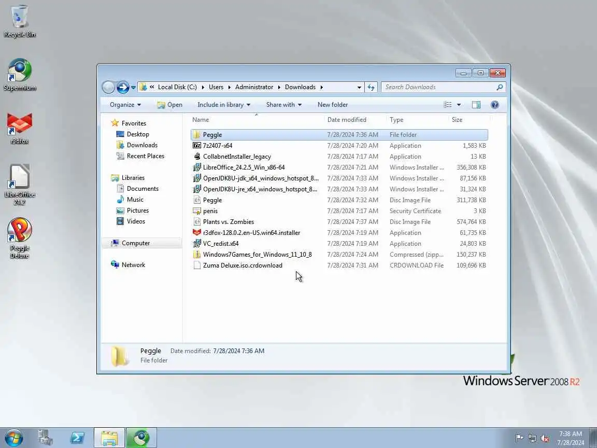Select the Peggle folder icon
The image size is (597, 448).
pyautogui.click(x=196, y=134)
